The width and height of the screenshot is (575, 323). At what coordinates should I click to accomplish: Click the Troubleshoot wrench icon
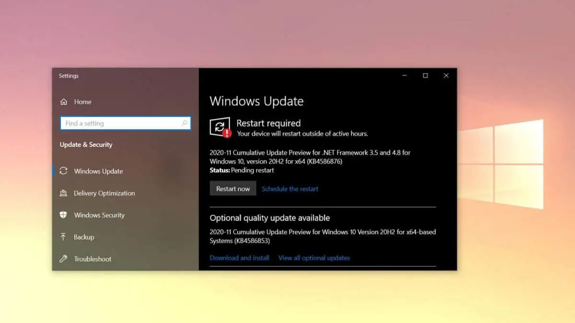(x=63, y=259)
